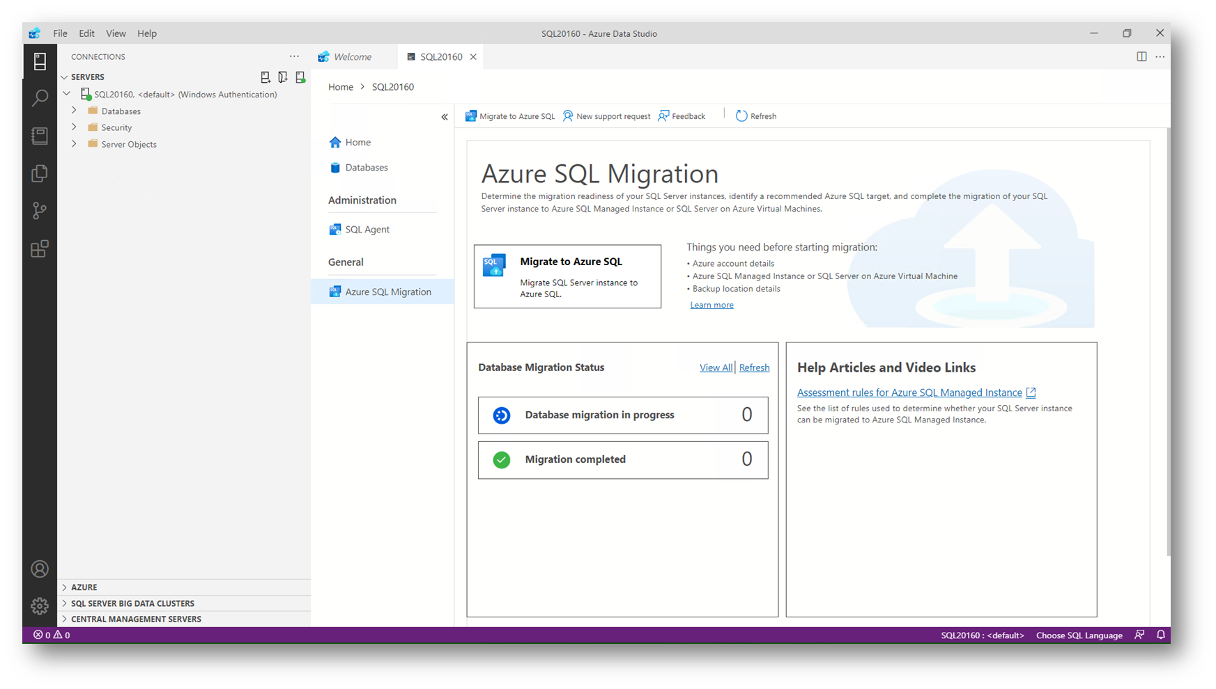Open the Help menu
This screenshot has height=689, width=1216.
point(147,33)
